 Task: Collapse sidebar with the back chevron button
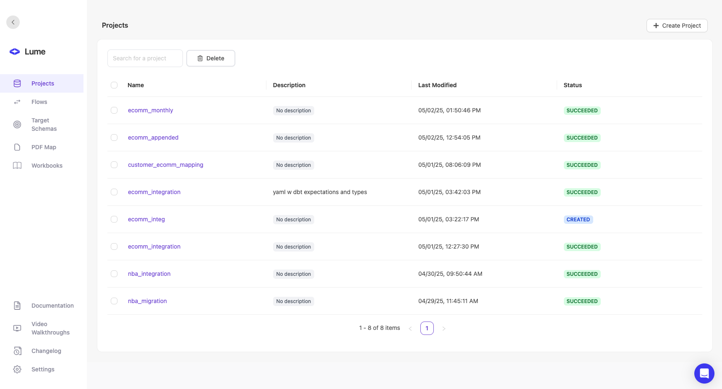pos(13,22)
